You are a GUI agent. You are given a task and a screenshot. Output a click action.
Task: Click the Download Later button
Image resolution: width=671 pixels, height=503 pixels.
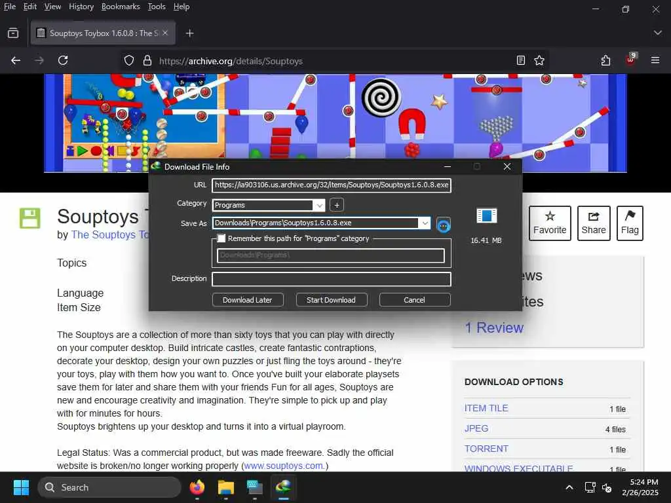click(x=248, y=300)
